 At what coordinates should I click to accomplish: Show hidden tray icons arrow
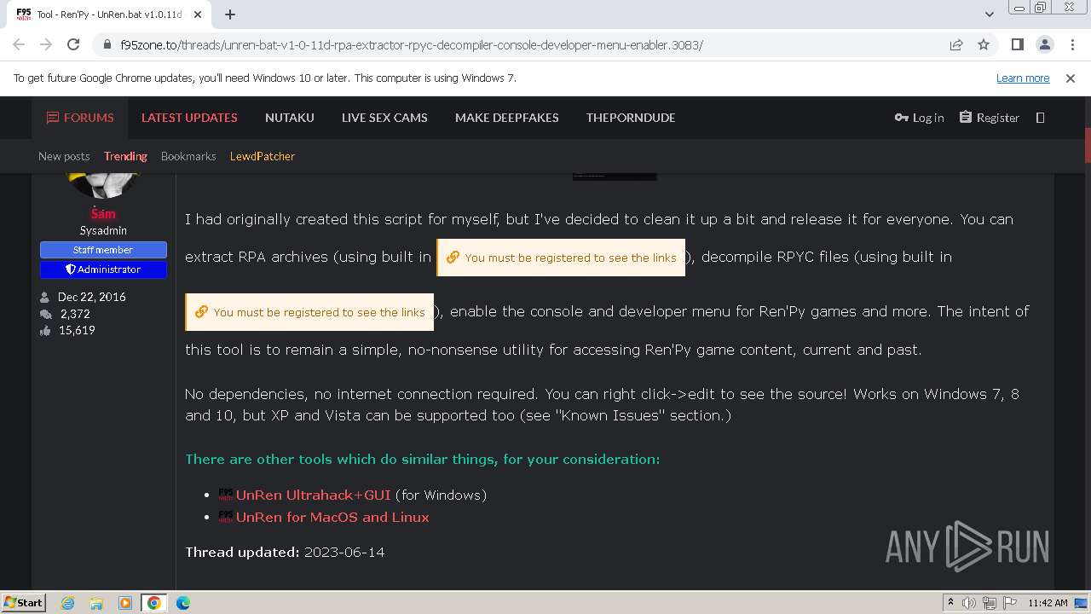point(950,603)
